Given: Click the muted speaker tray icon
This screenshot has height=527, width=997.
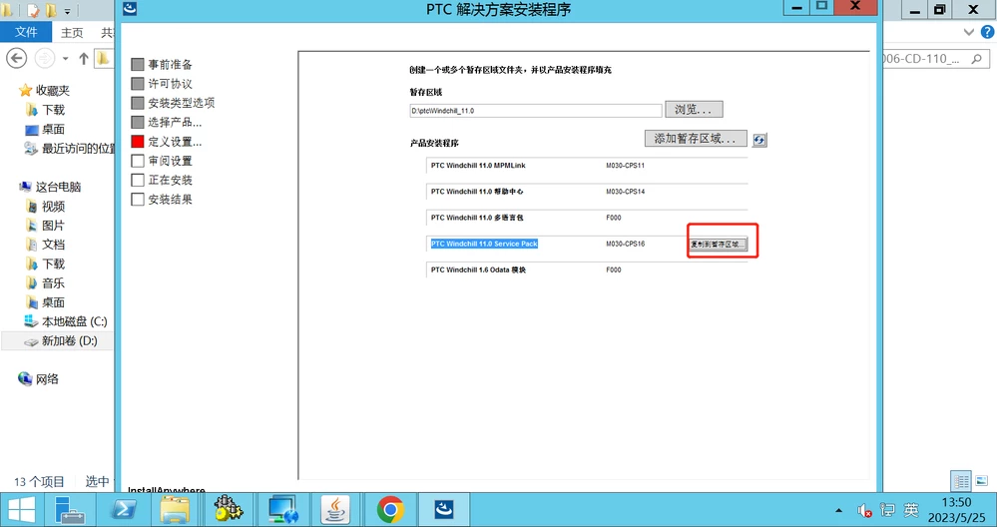Looking at the screenshot, I should [864, 510].
